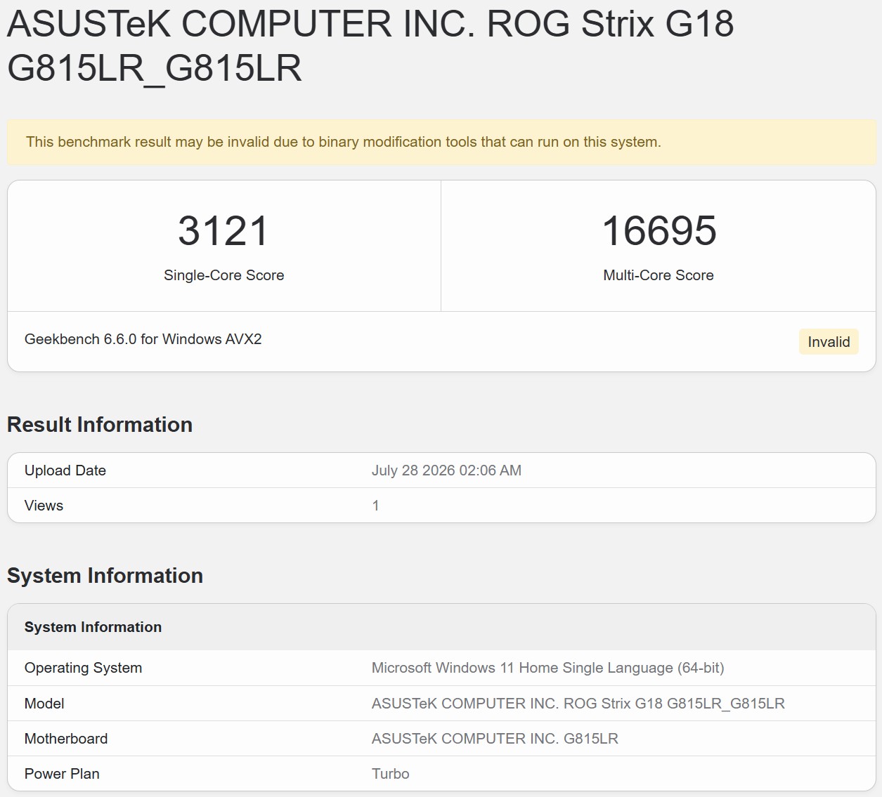The width and height of the screenshot is (882, 797).
Task: Click the ASUSTeK ROG Strix G18 page title
Action: (370, 46)
